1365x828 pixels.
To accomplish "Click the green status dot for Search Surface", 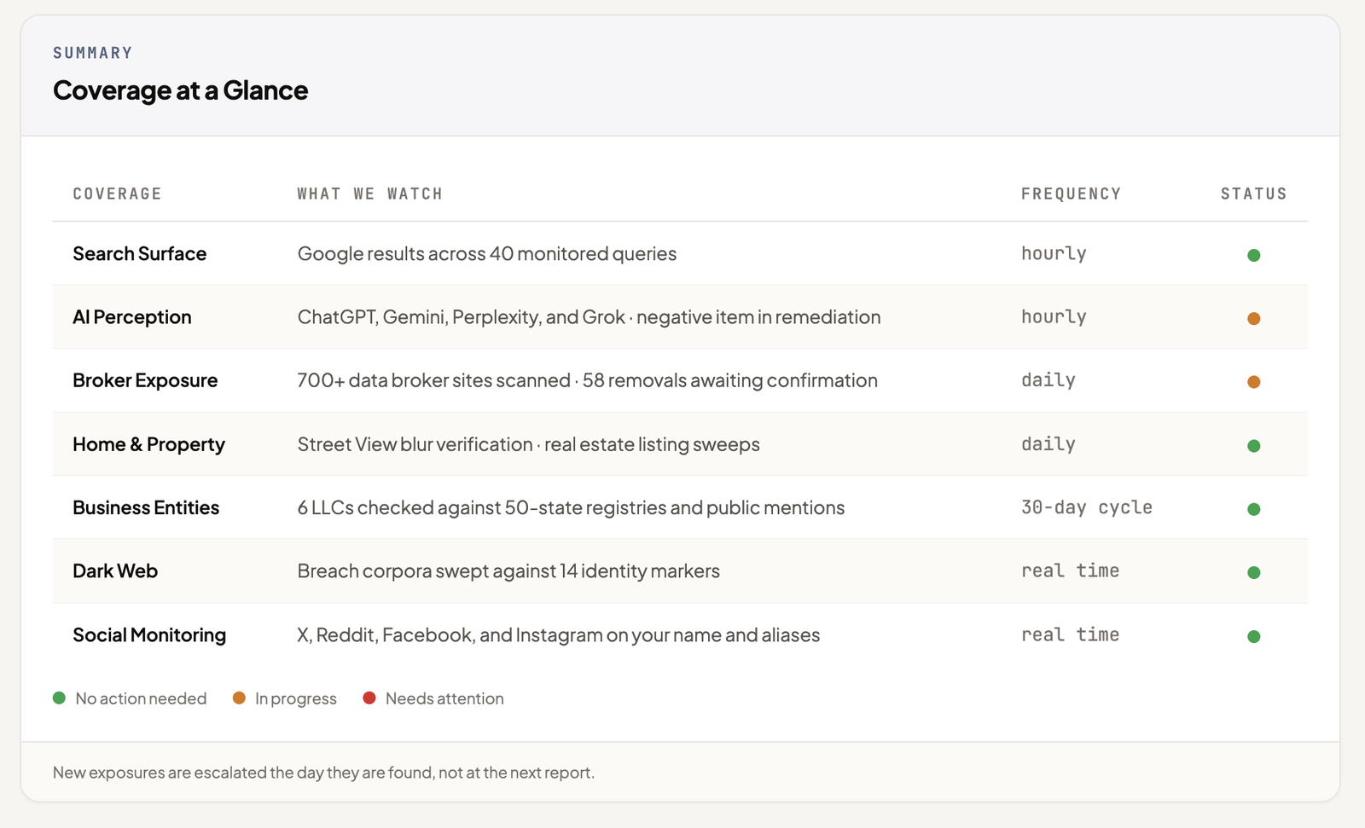I will [x=1253, y=255].
